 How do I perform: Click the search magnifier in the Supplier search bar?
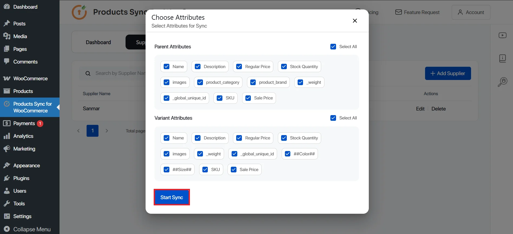click(x=88, y=73)
